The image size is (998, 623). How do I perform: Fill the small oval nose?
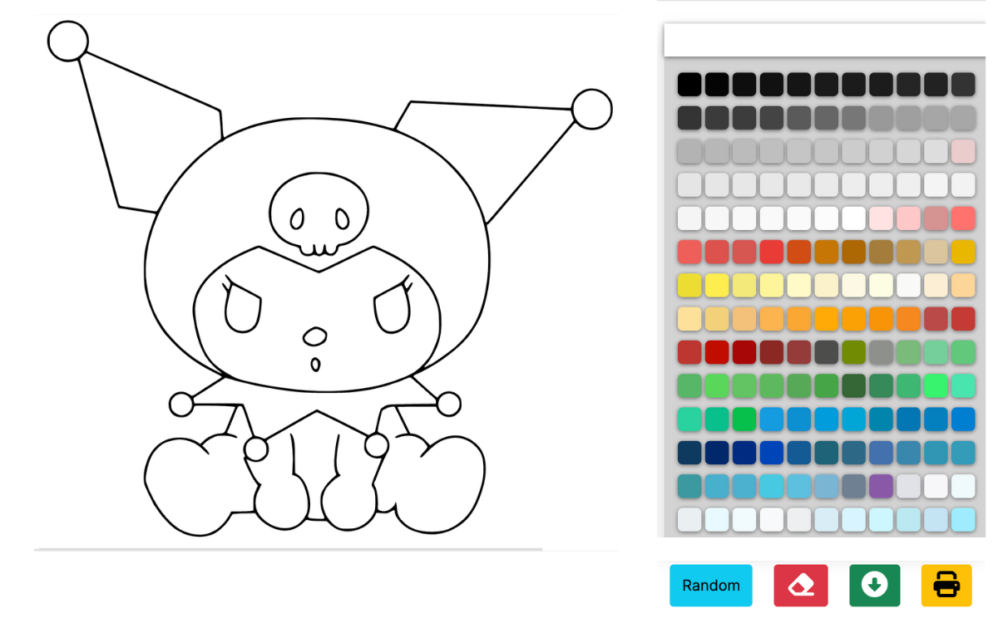314,336
